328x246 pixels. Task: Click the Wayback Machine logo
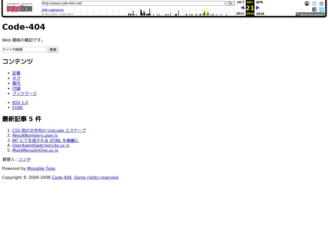pyautogui.click(x=19, y=8)
